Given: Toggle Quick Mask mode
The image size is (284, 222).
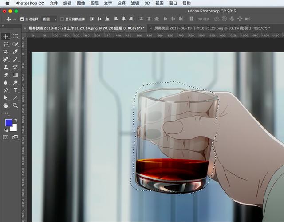Looking at the screenshot, I should 5,137.
